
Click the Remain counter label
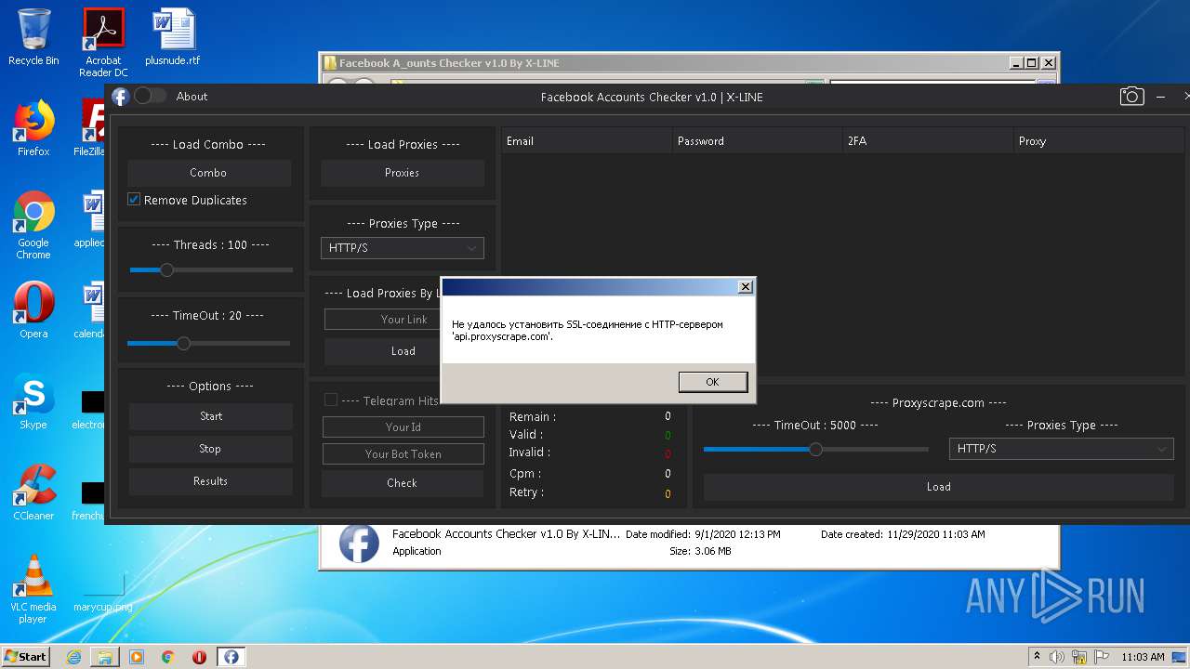533,417
